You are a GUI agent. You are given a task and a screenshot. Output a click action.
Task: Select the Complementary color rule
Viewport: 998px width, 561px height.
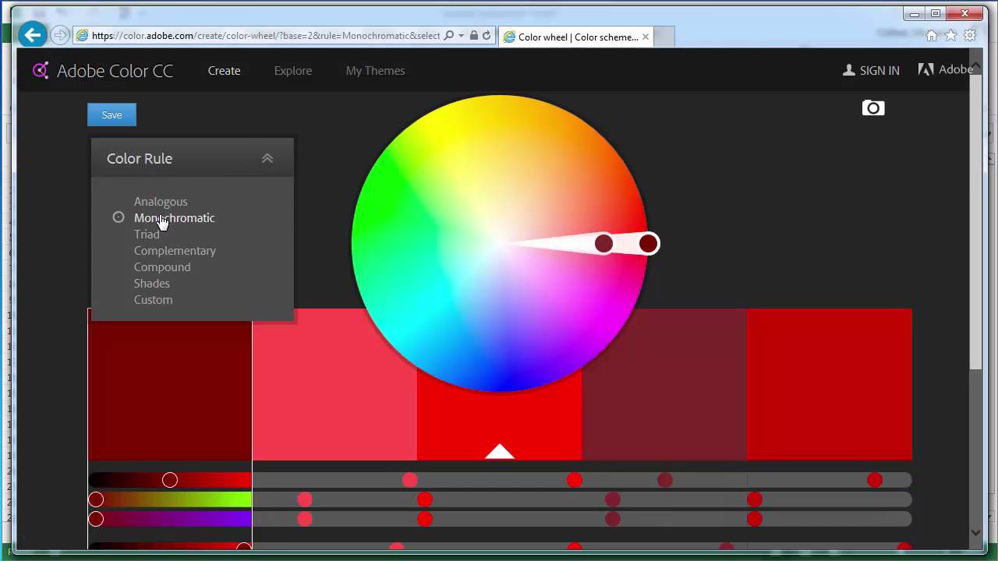point(175,250)
